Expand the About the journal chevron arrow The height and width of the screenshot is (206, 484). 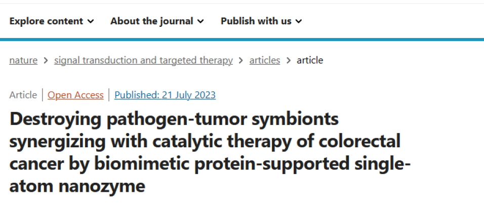[201, 21]
